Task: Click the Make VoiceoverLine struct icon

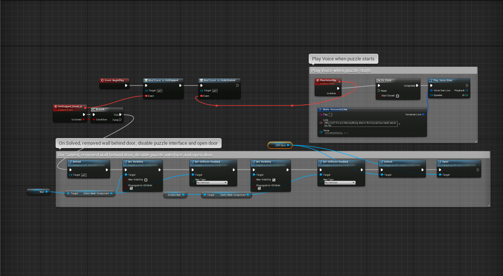Action: pyautogui.click(x=320, y=109)
